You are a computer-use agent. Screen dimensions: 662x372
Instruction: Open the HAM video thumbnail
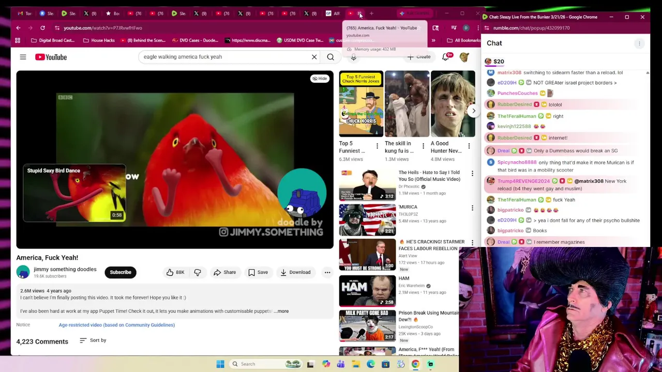[367, 290]
